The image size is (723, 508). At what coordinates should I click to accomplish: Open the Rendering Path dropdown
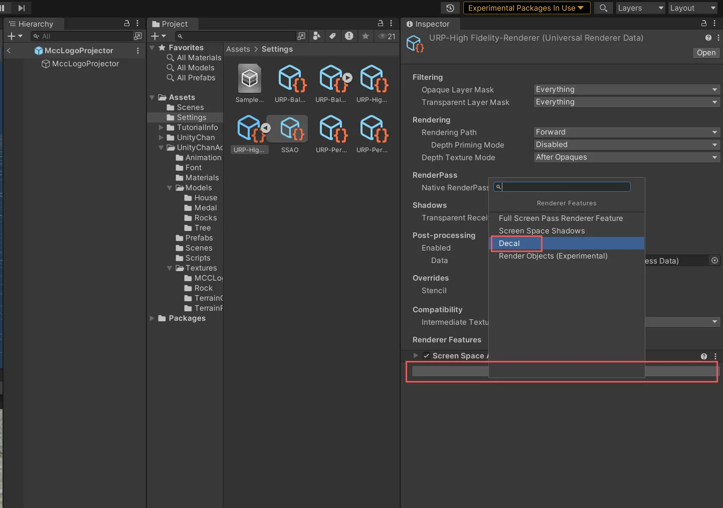pos(626,132)
